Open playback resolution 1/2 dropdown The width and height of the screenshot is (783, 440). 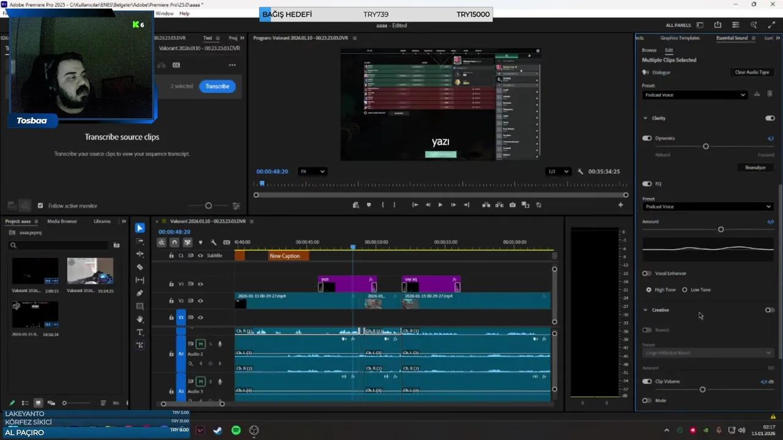pyautogui.click(x=557, y=172)
